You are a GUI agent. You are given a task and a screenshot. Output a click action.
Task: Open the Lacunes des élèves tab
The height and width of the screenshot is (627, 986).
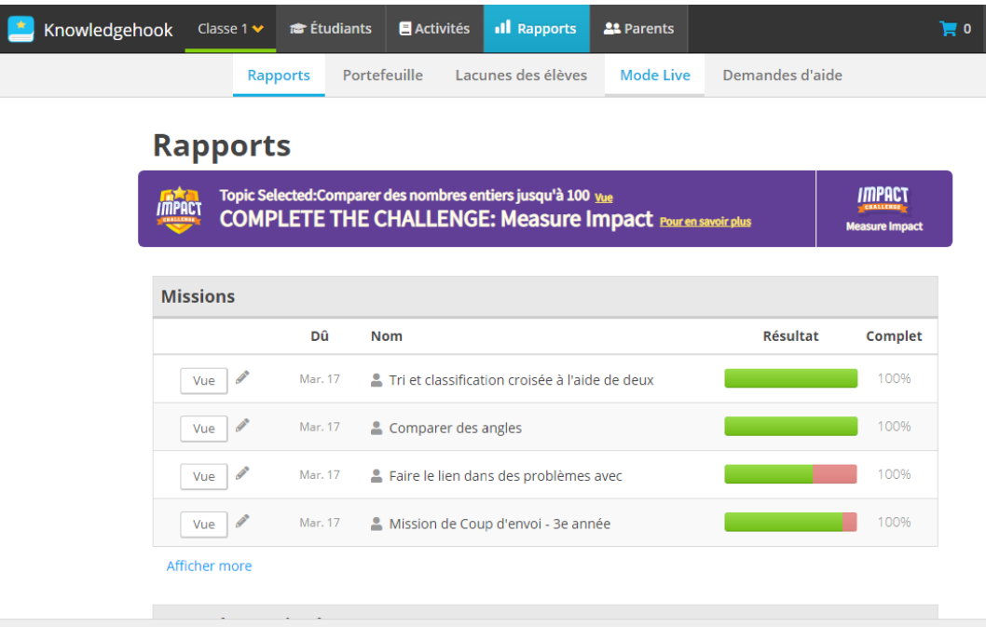pyautogui.click(x=521, y=75)
